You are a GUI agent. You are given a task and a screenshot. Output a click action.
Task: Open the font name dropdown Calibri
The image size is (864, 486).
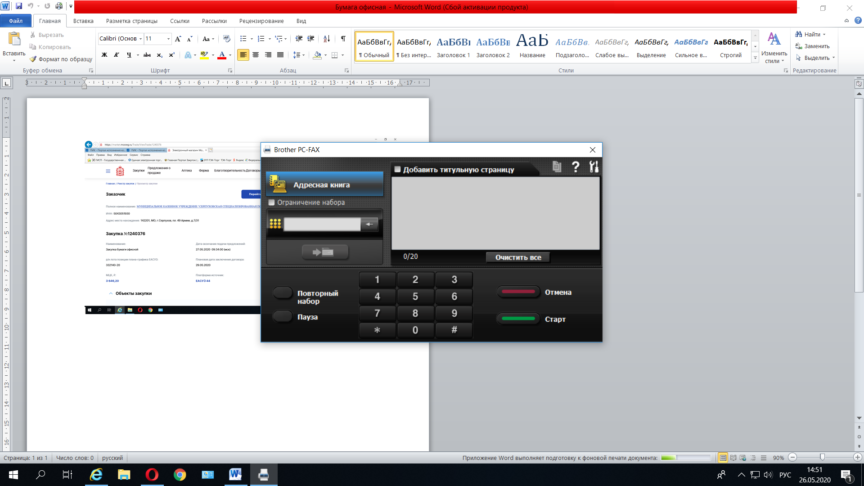click(x=140, y=39)
